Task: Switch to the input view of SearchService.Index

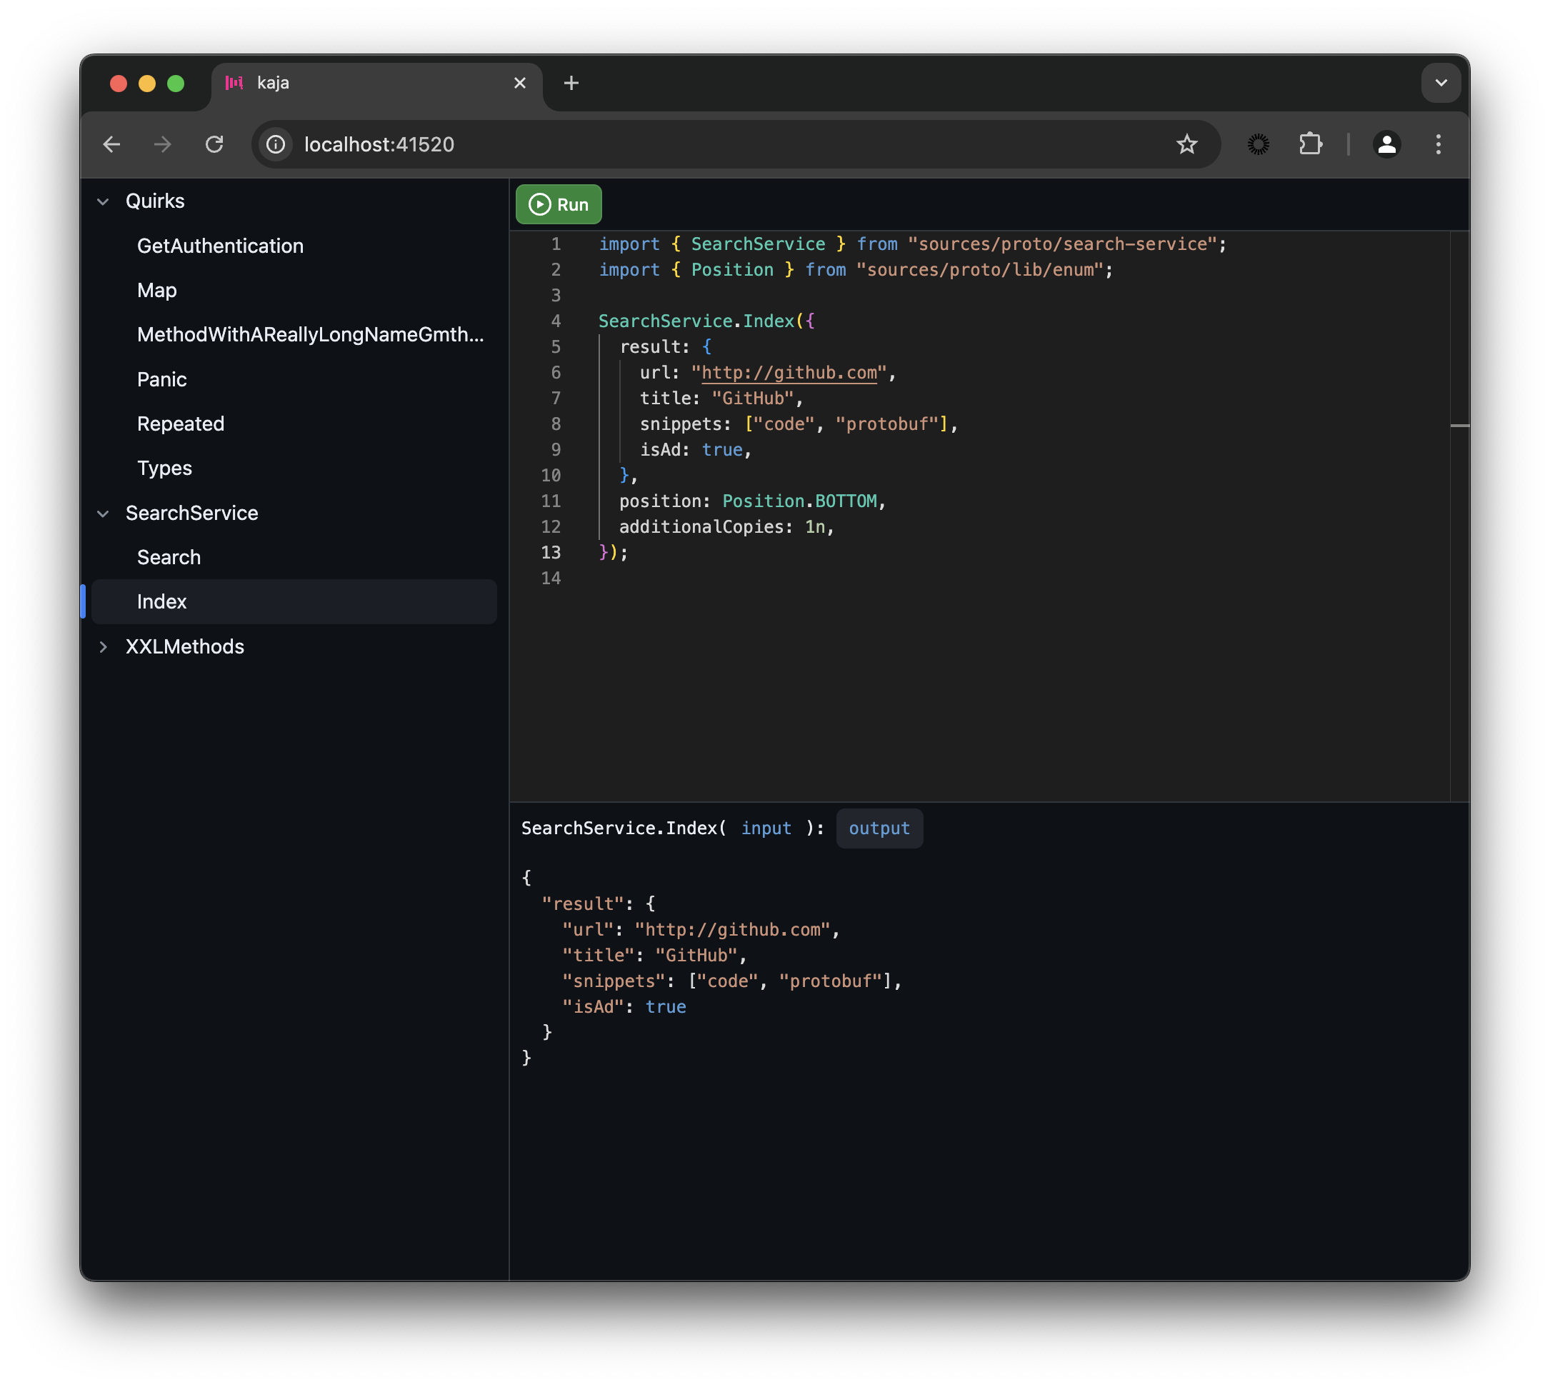Action: pyautogui.click(x=766, y=828)
